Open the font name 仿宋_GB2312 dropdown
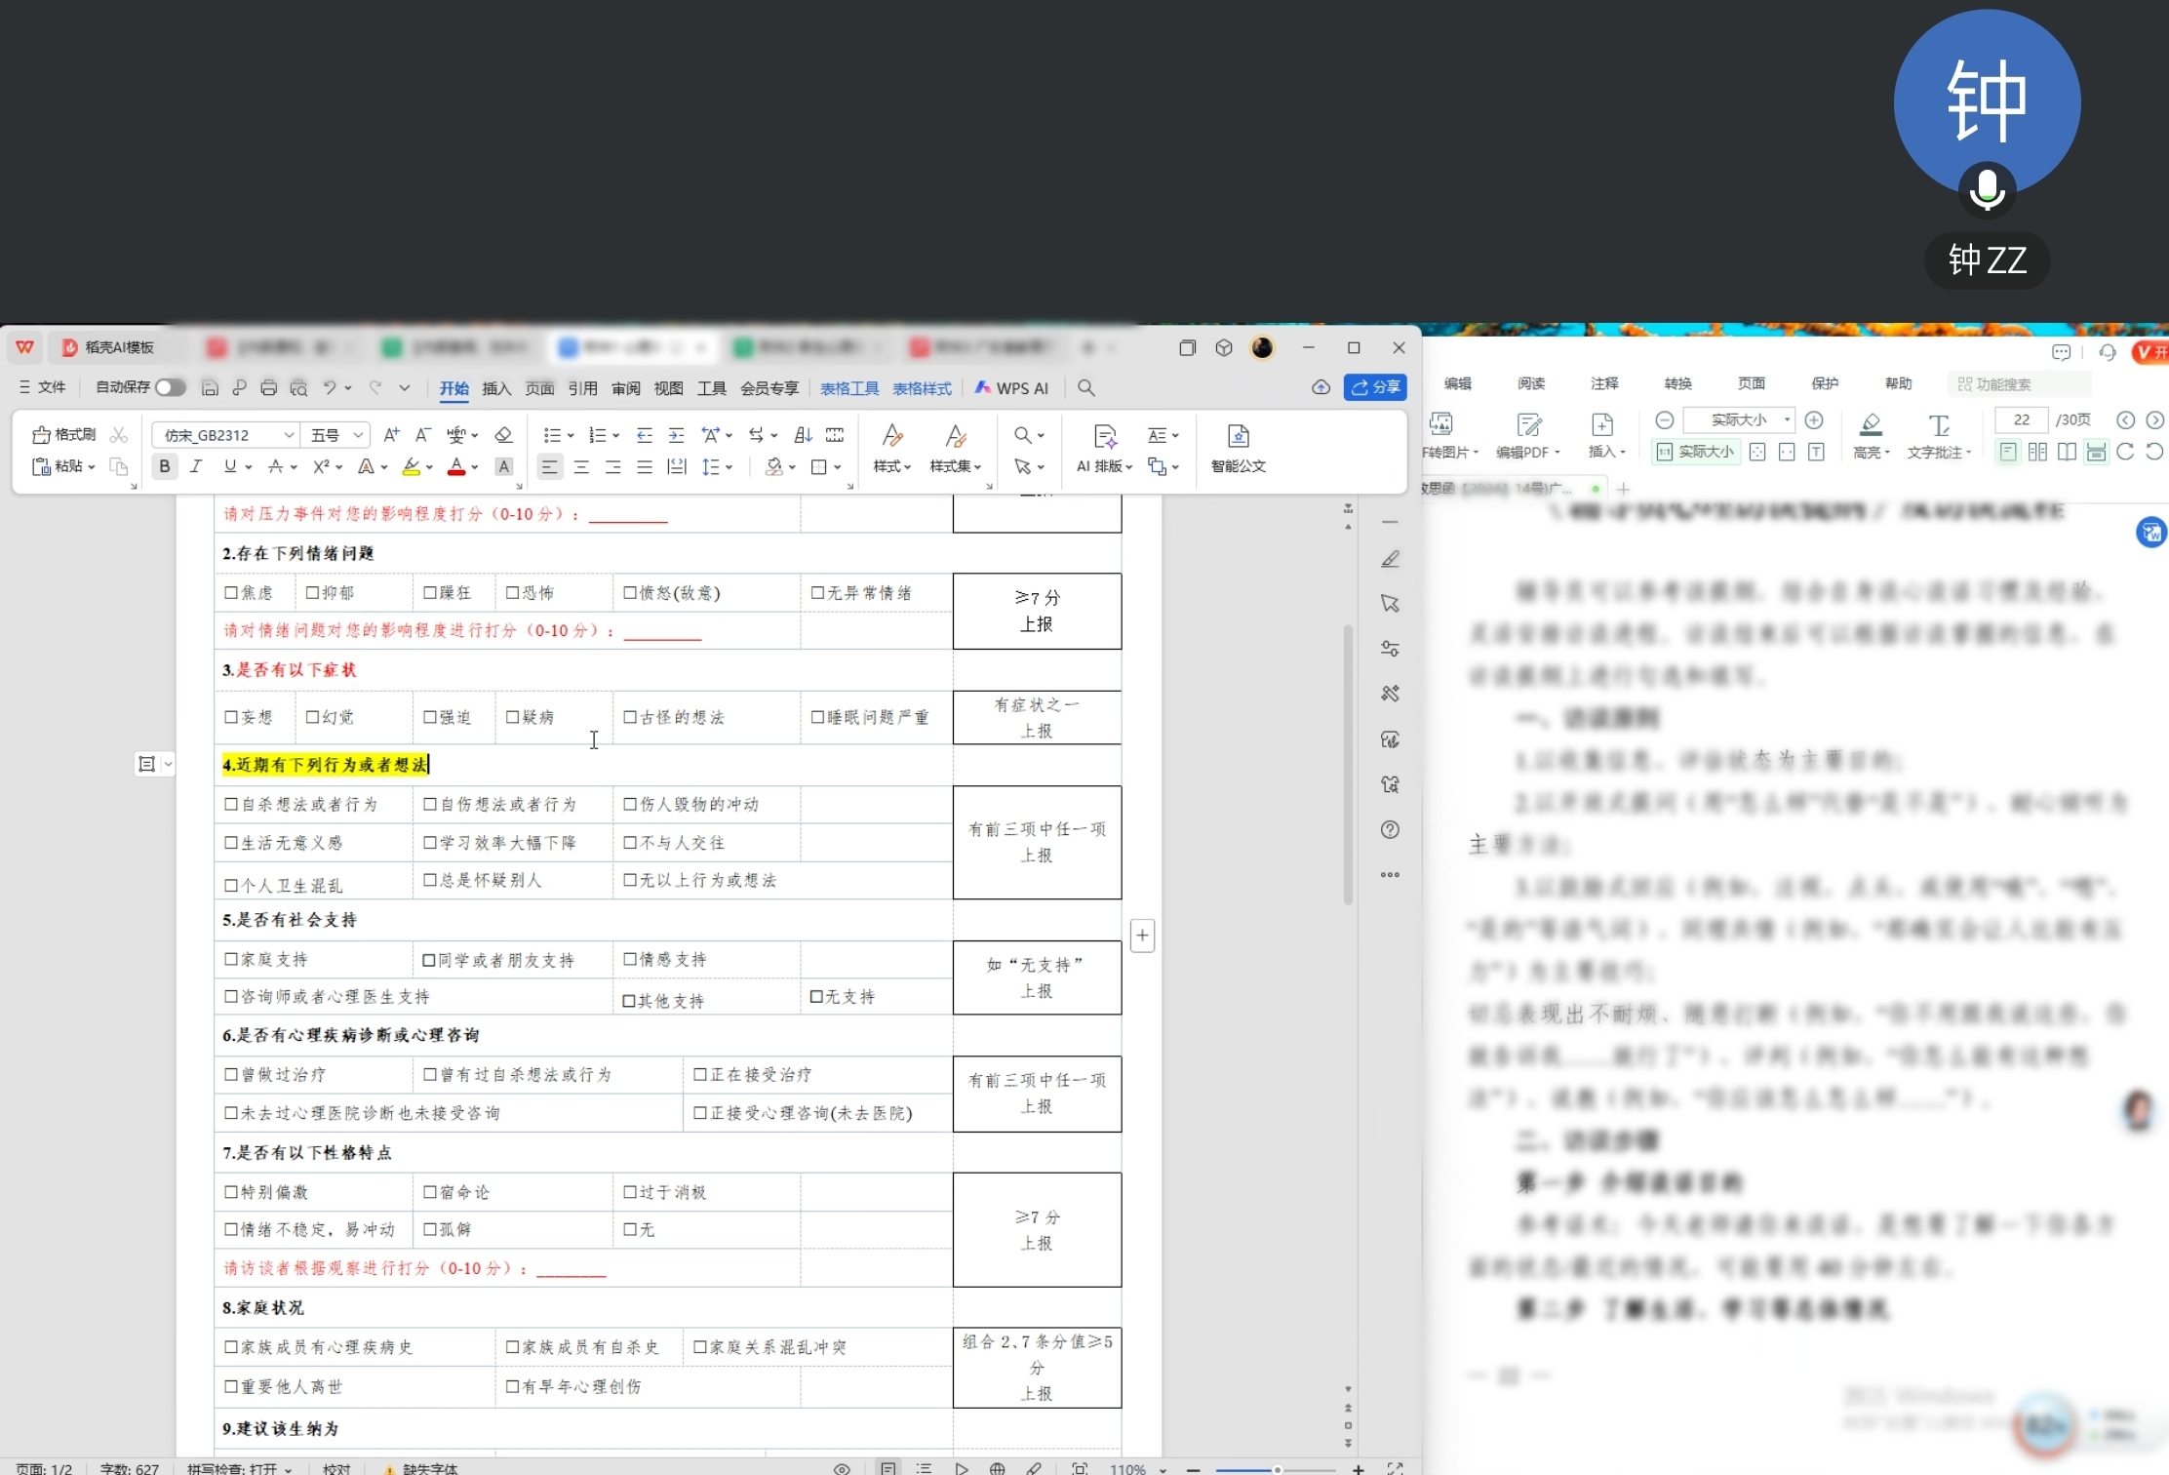The image size is (2169, 1475). click(x=289, y=435)
